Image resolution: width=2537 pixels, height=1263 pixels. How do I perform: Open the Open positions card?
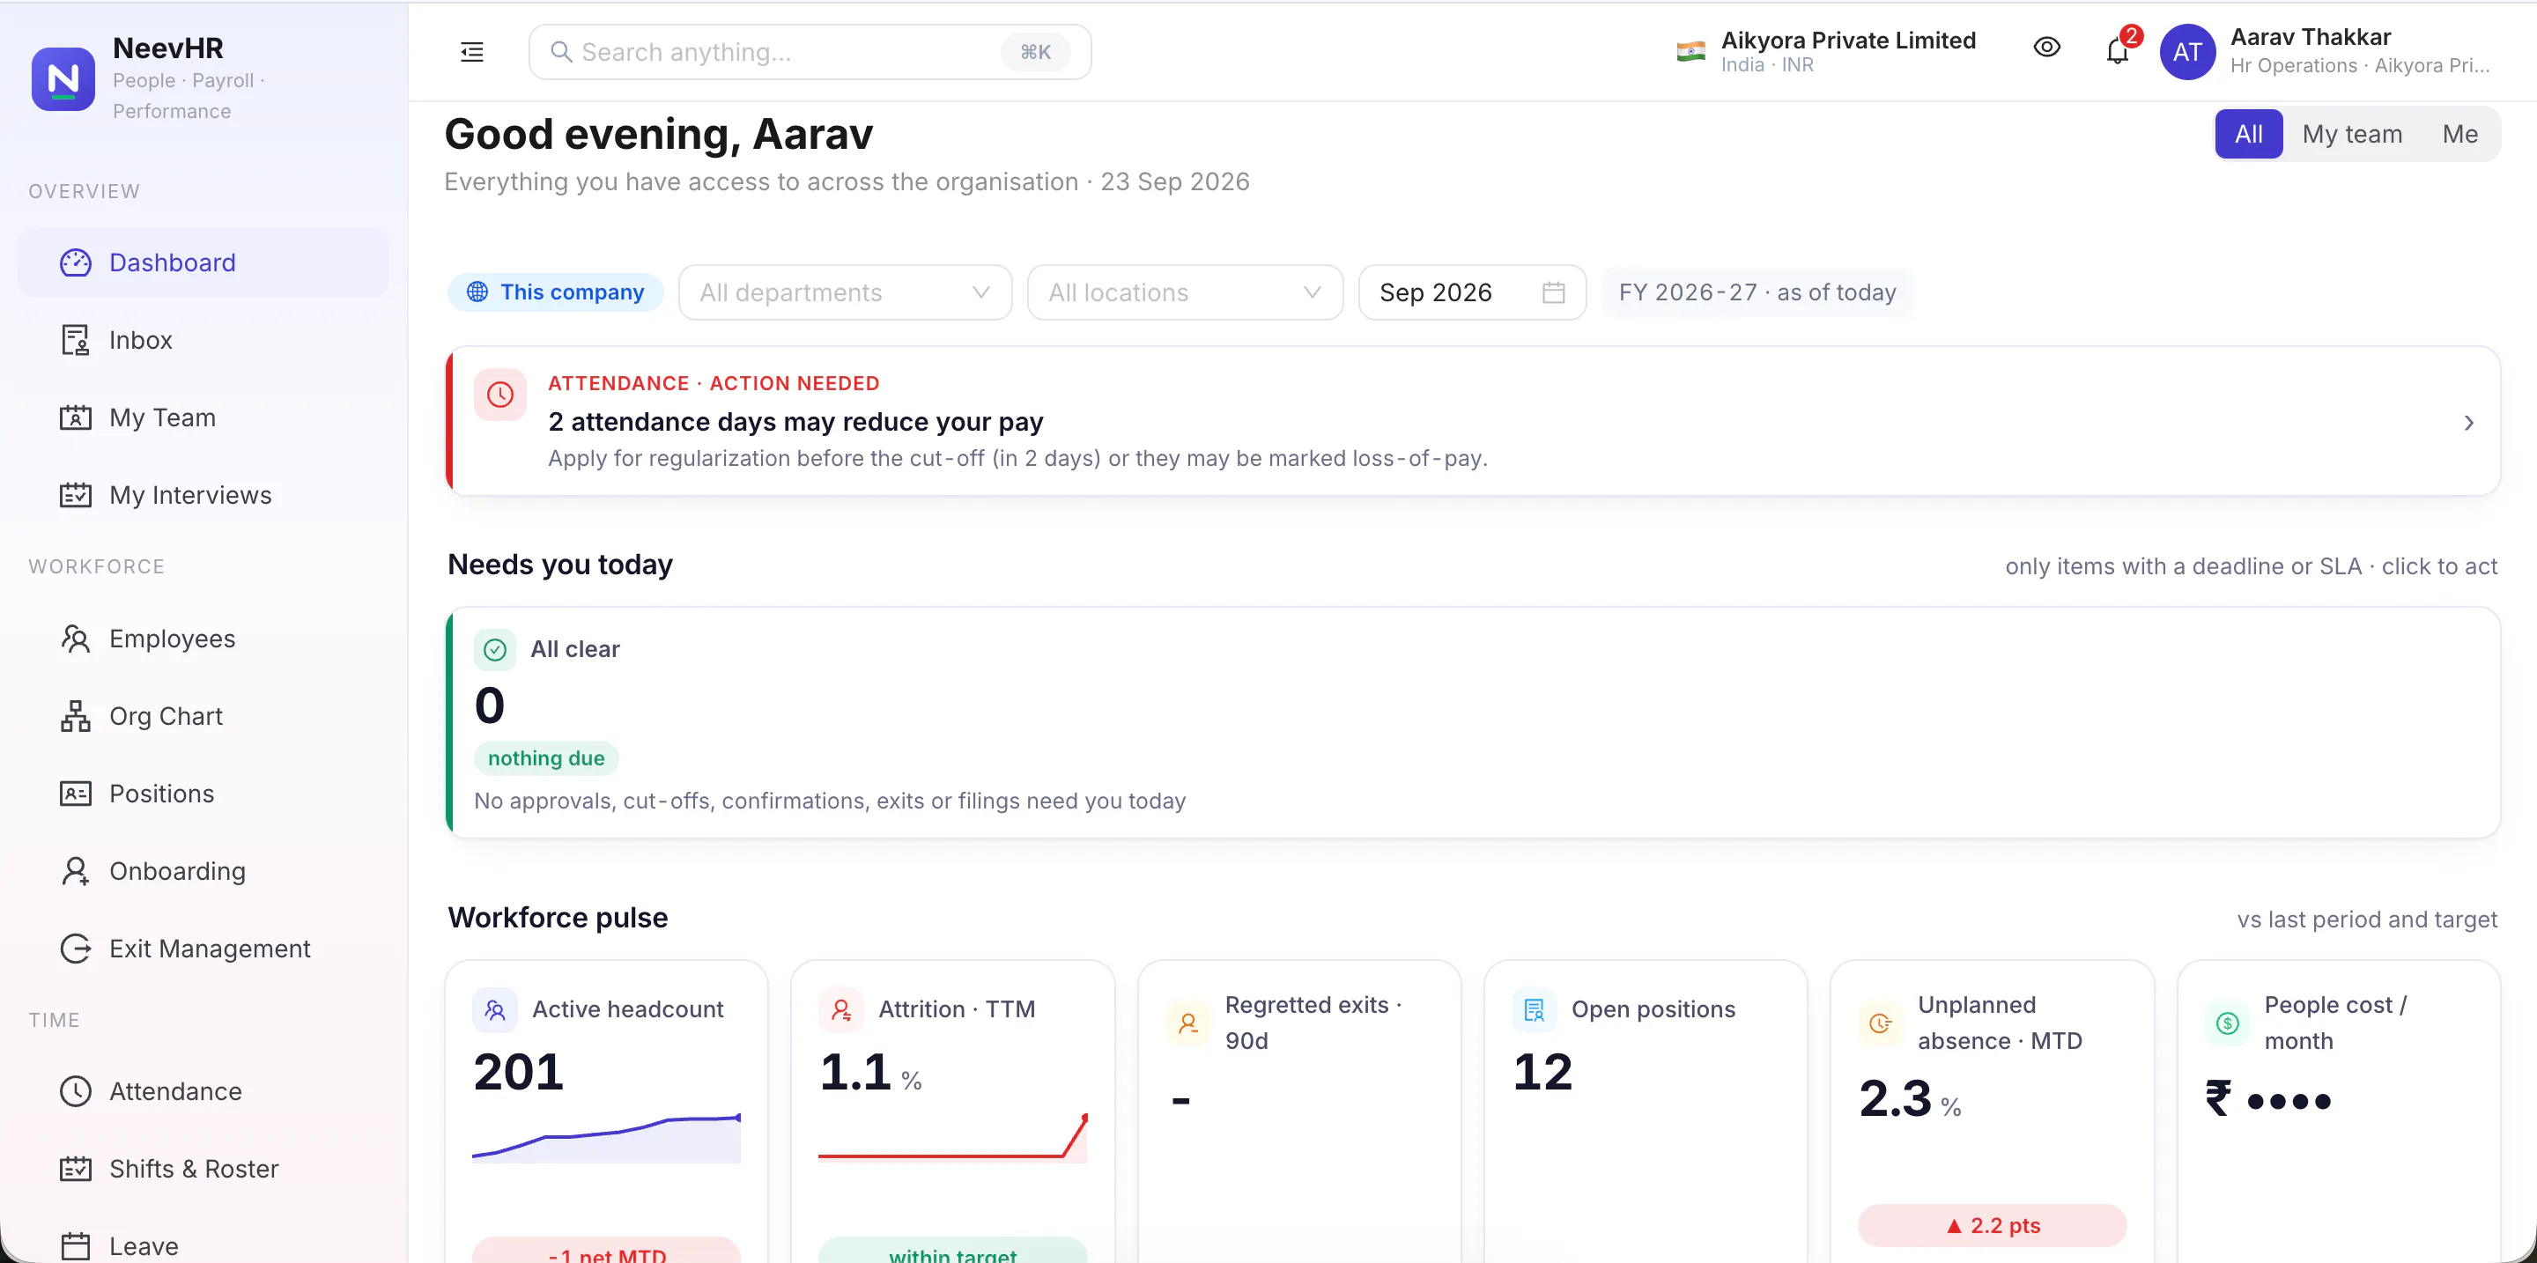coord(1646,1112)
